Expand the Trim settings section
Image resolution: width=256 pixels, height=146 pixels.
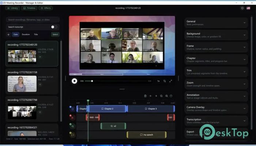(216, 72)
